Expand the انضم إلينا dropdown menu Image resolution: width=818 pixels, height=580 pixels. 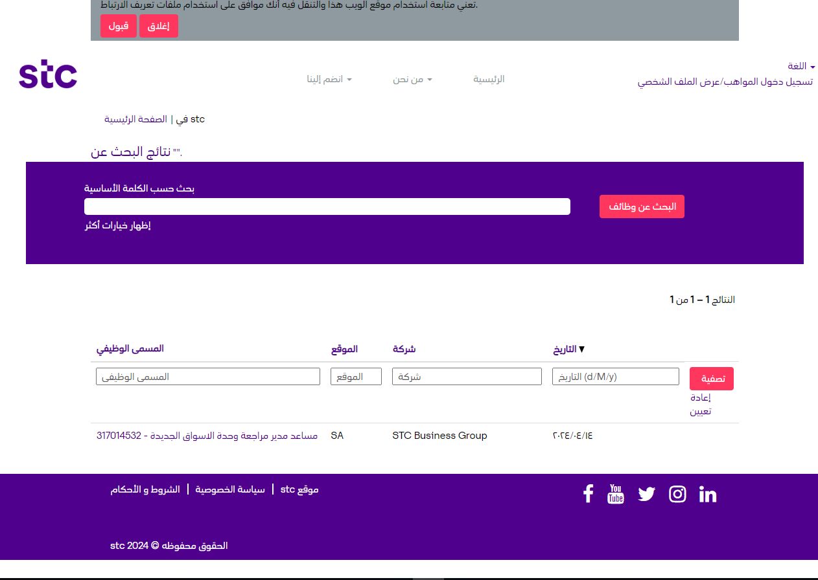coord(329,79)
